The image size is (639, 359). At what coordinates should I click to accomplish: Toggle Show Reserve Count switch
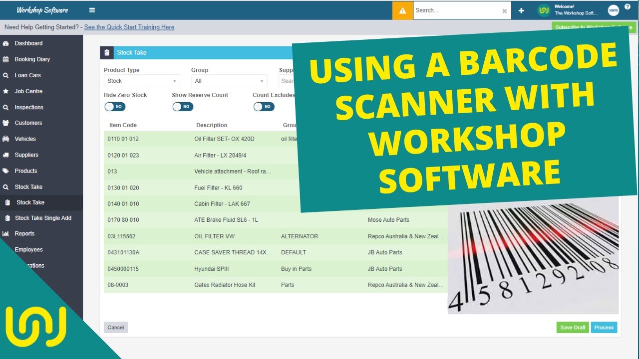click(183, 107)
